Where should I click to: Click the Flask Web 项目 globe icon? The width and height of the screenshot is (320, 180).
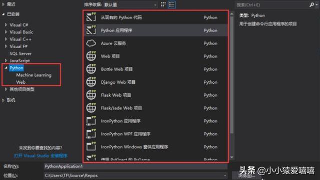[91, 95]
